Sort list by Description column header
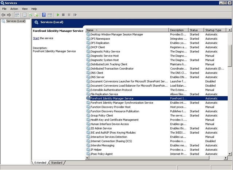Viewport: 233px width, 170px height. tap(179, 30)
